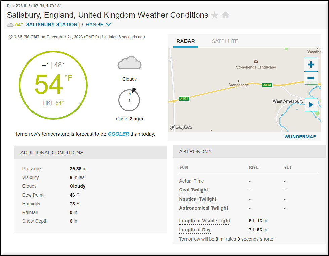Play the radar animation

coord(311,105)
